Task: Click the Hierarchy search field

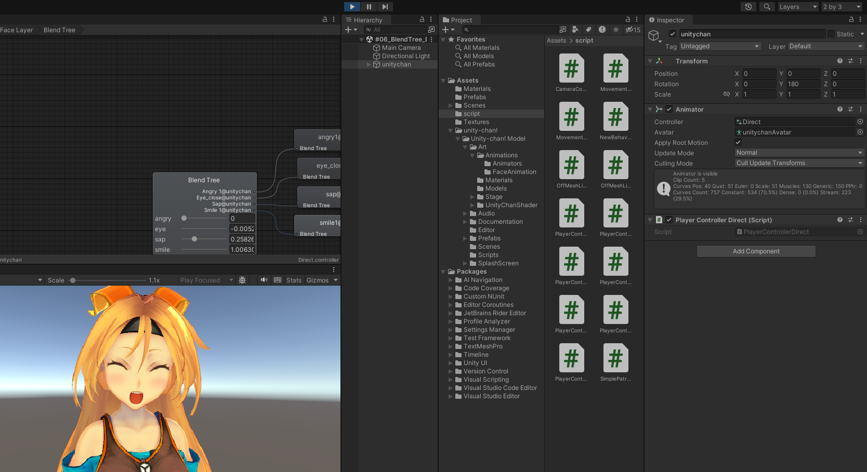Action: pos(395,30)
